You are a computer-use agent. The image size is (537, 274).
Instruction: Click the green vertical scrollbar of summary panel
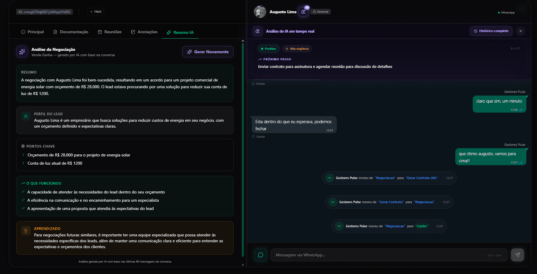point(243,150)
